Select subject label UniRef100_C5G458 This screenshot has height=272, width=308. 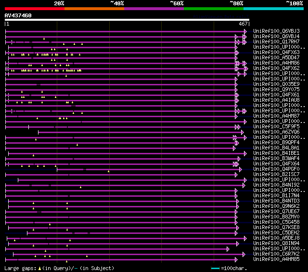tap(276, 222)
